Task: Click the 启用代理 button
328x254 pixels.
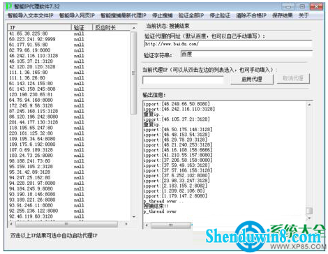Action: point(252,79)
